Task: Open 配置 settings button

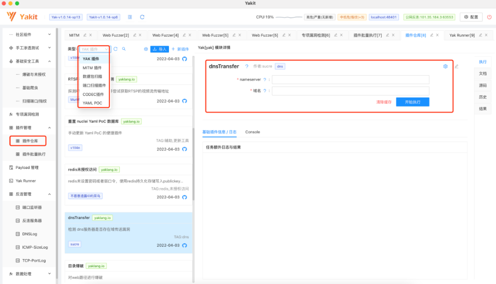Action: coord(471,17)
